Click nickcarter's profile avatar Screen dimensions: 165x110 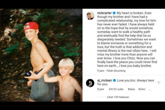coord(90,16)
